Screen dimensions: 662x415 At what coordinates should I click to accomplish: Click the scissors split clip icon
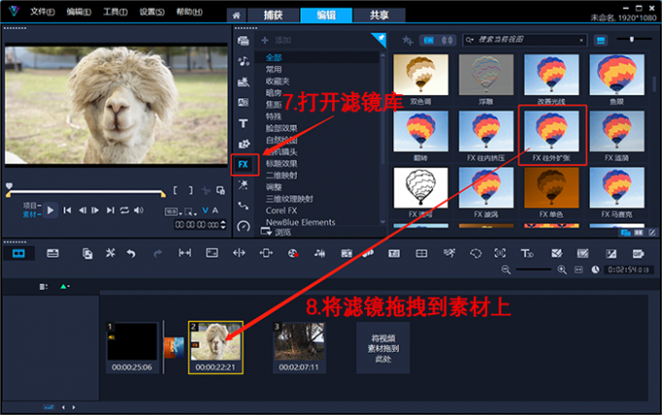(x=205, y=190)
